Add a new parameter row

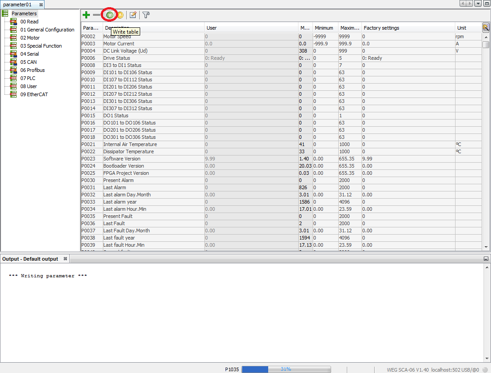click(x=86, y=14)
